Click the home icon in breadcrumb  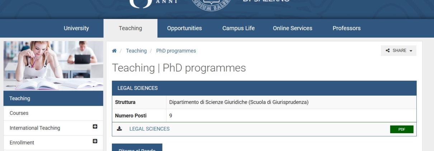tap(114, 51)
